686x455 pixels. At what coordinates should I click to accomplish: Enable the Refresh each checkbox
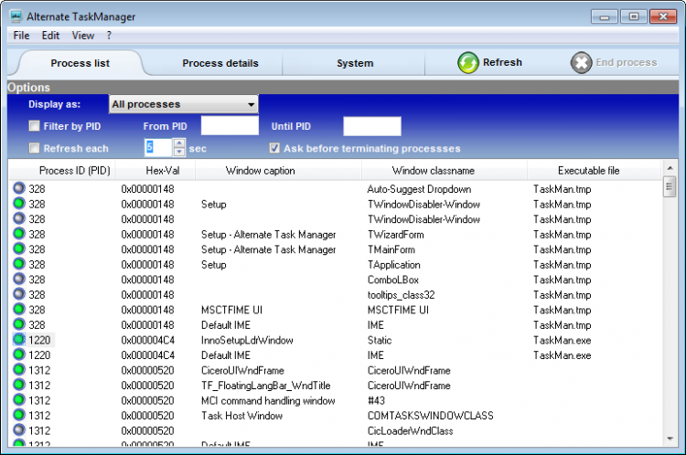coord(34,148)
